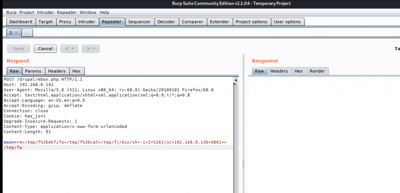
Task: Click the Content-Length: 91 line
Action: click(27, 132)
